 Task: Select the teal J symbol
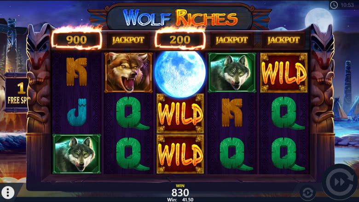(x=77, y=112)
